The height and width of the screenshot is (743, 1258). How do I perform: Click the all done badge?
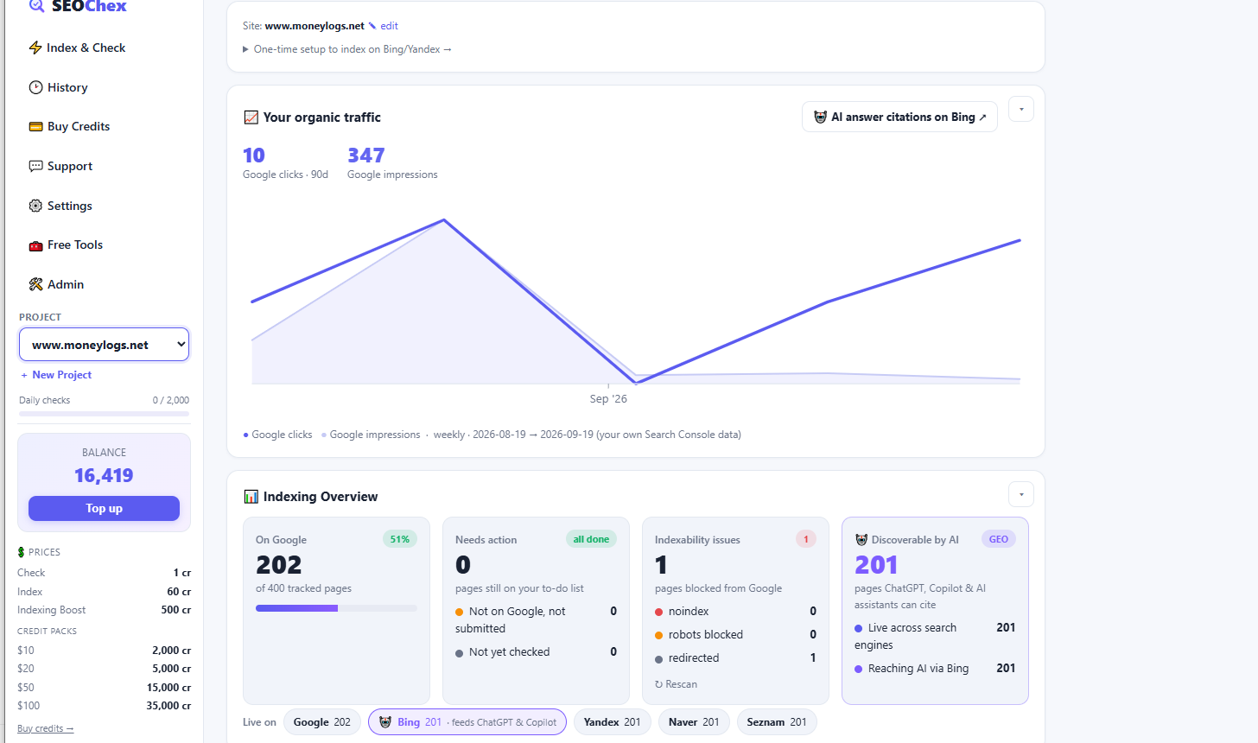click(x=591, y=539)
